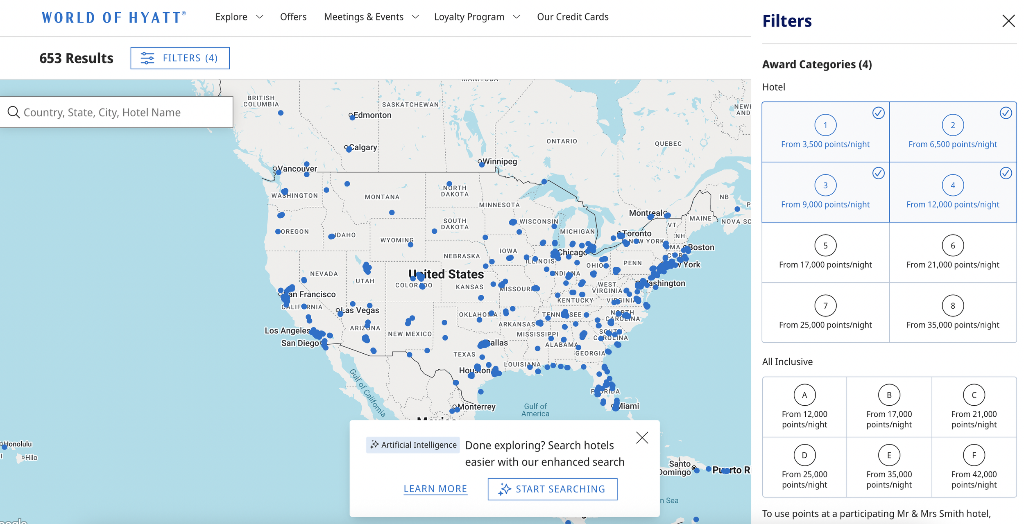Enable category 5 from 17,000 points
This screenshot has height=524, width=1024.
825,252
